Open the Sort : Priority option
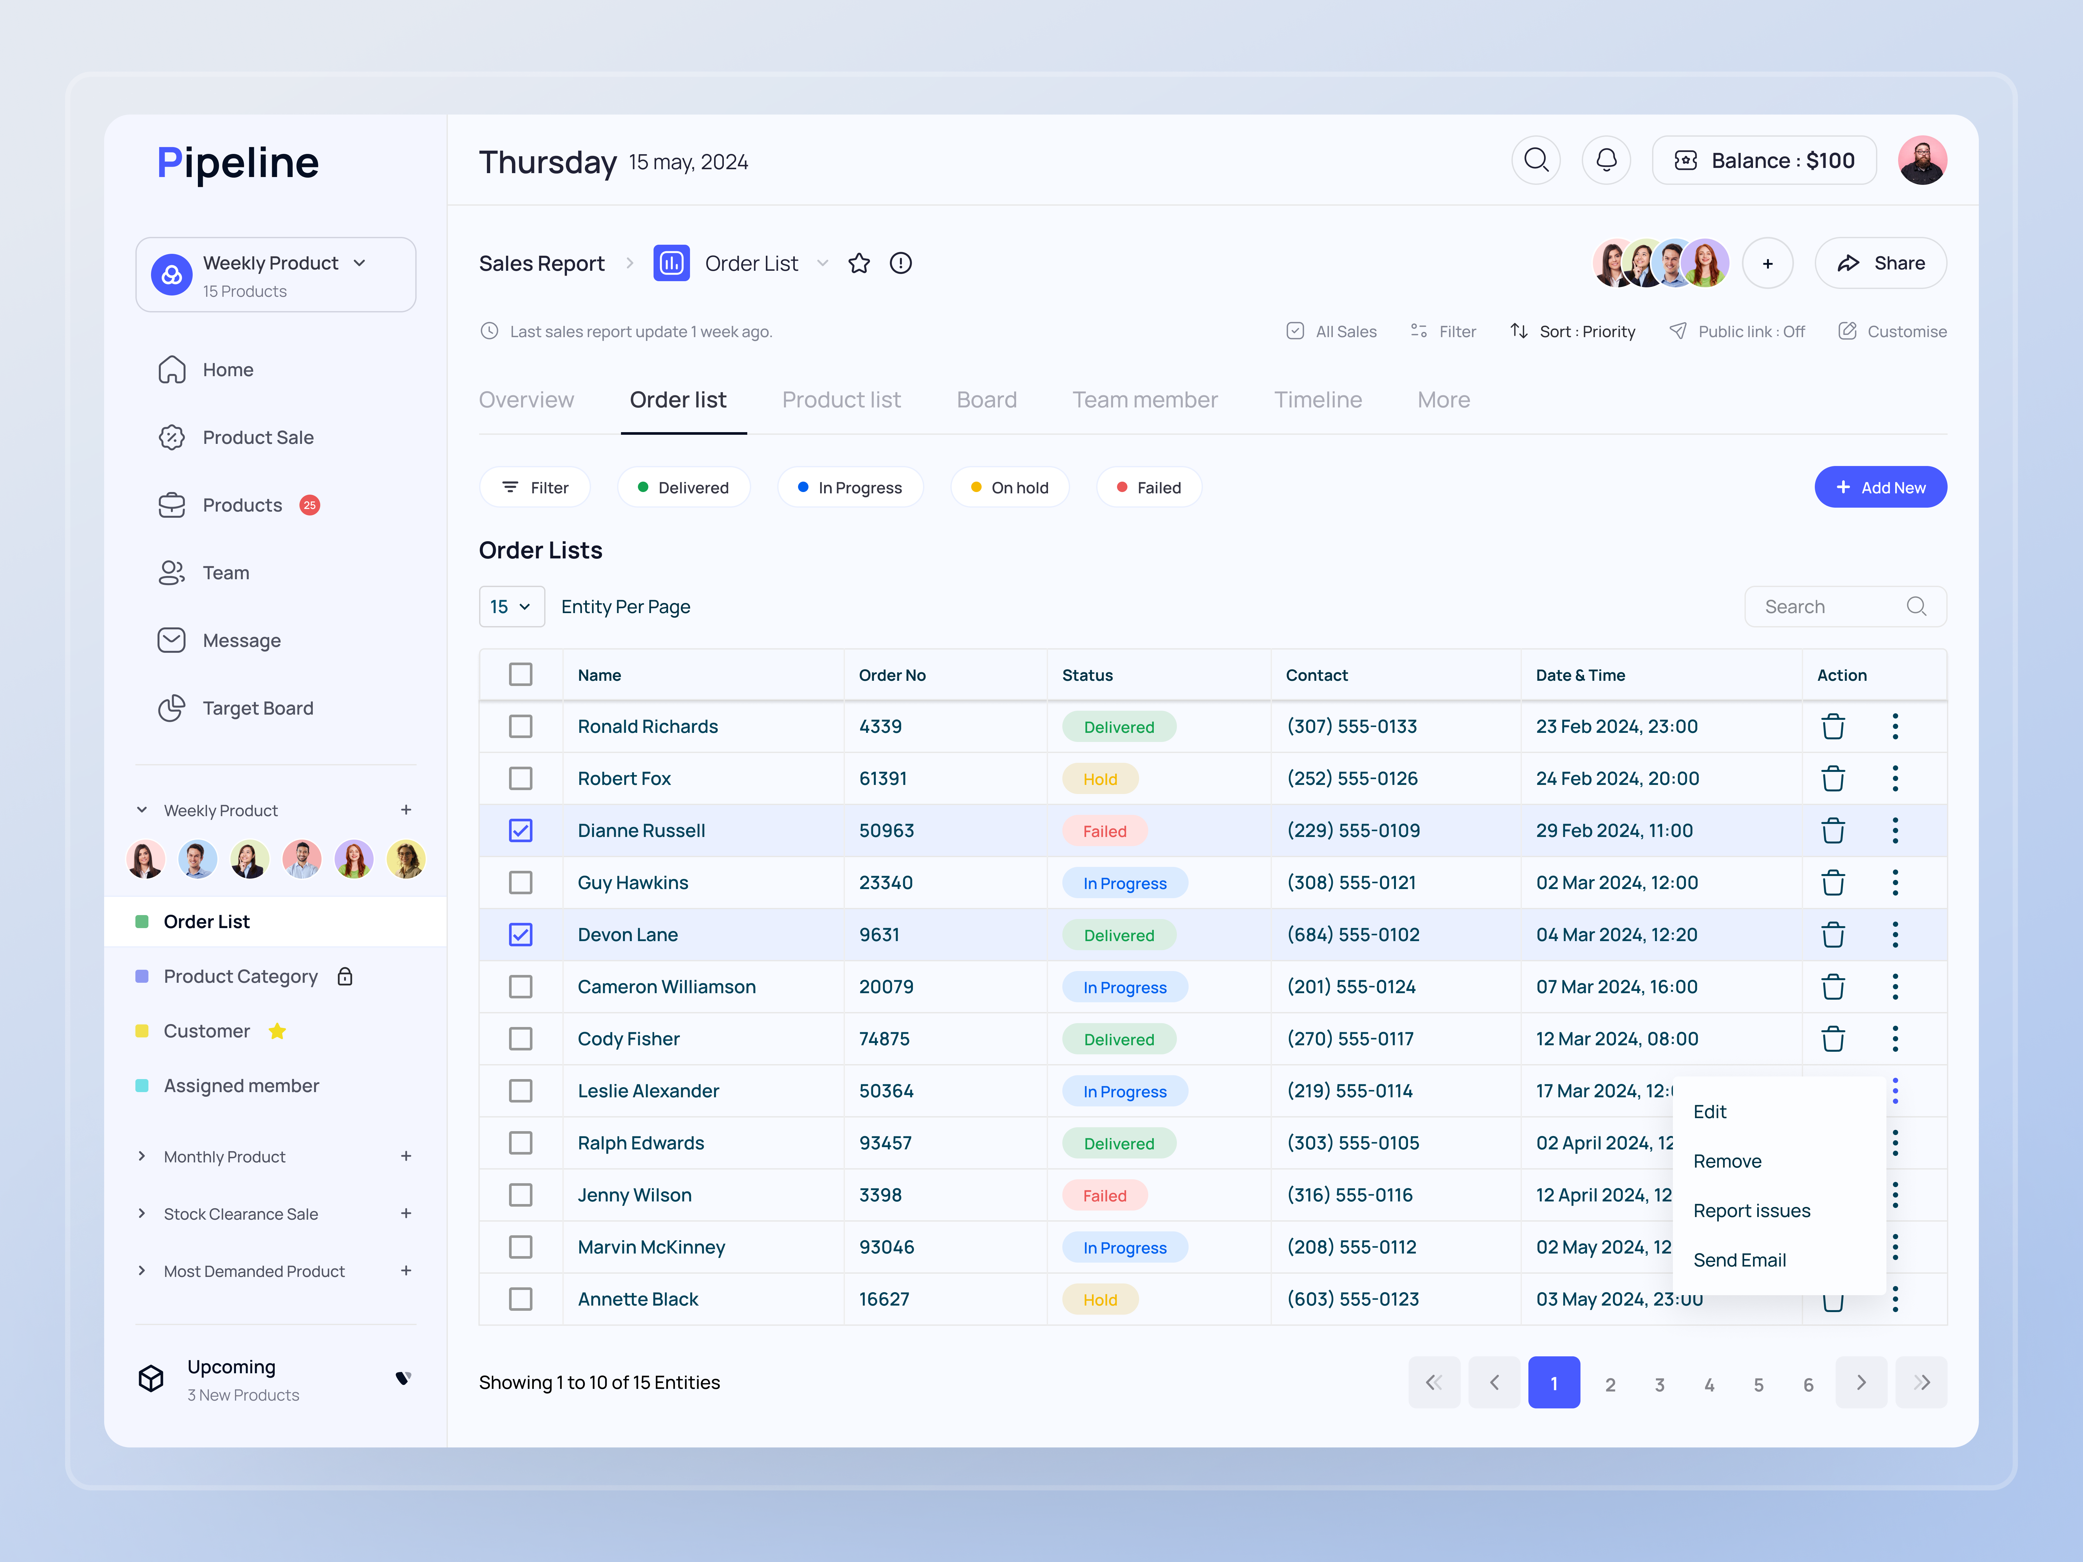2083x1562 pixels. click(x=1573, y=331)
